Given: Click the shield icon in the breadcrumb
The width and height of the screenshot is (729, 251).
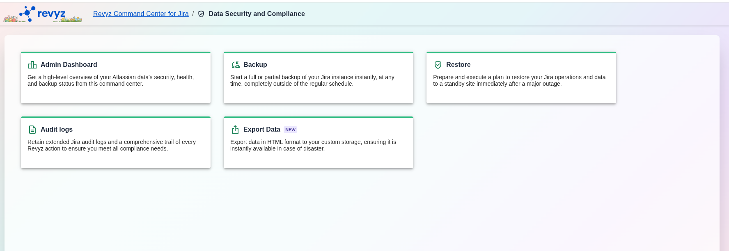Looking at the screenshot, I should [201, 14].
